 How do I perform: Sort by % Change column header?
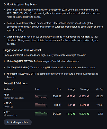point(85,89)
